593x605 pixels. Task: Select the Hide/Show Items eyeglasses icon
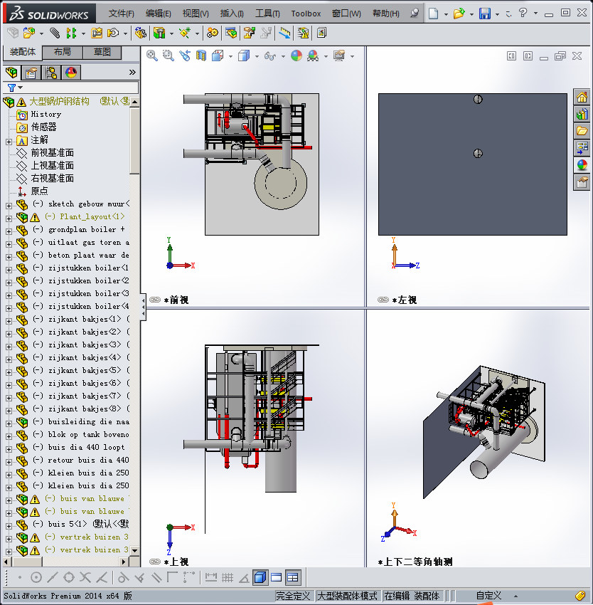pyautogui.click(x=269, y=55)
